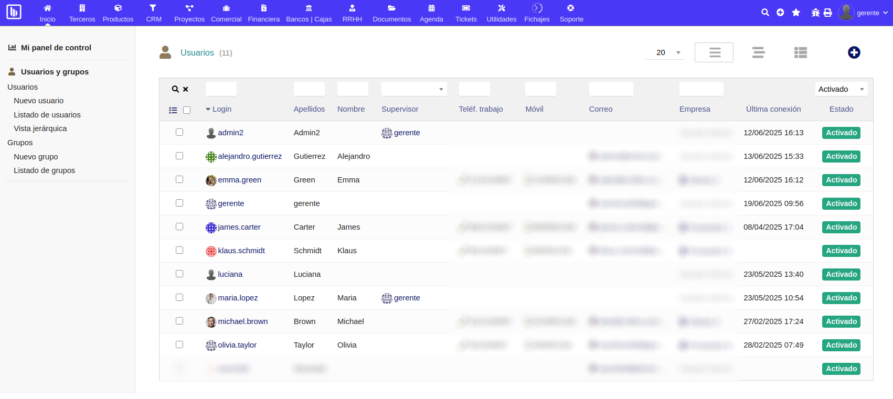Click the print icon in the top bar
893x399 pixels.
[x=828, y=13]
